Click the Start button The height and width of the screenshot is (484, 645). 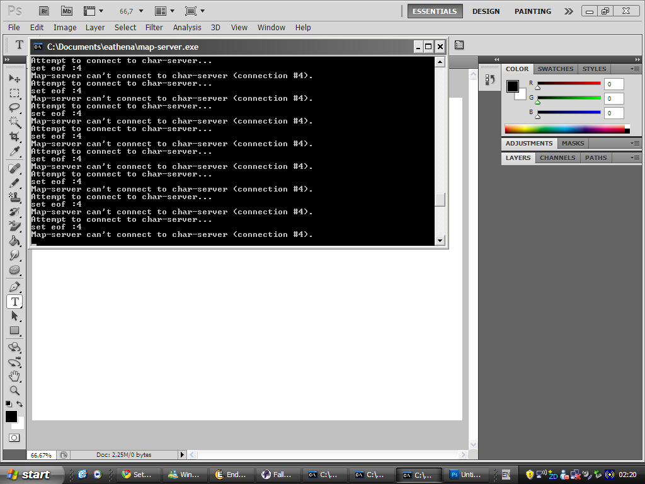pyautogui.click(x=32, y=475)
